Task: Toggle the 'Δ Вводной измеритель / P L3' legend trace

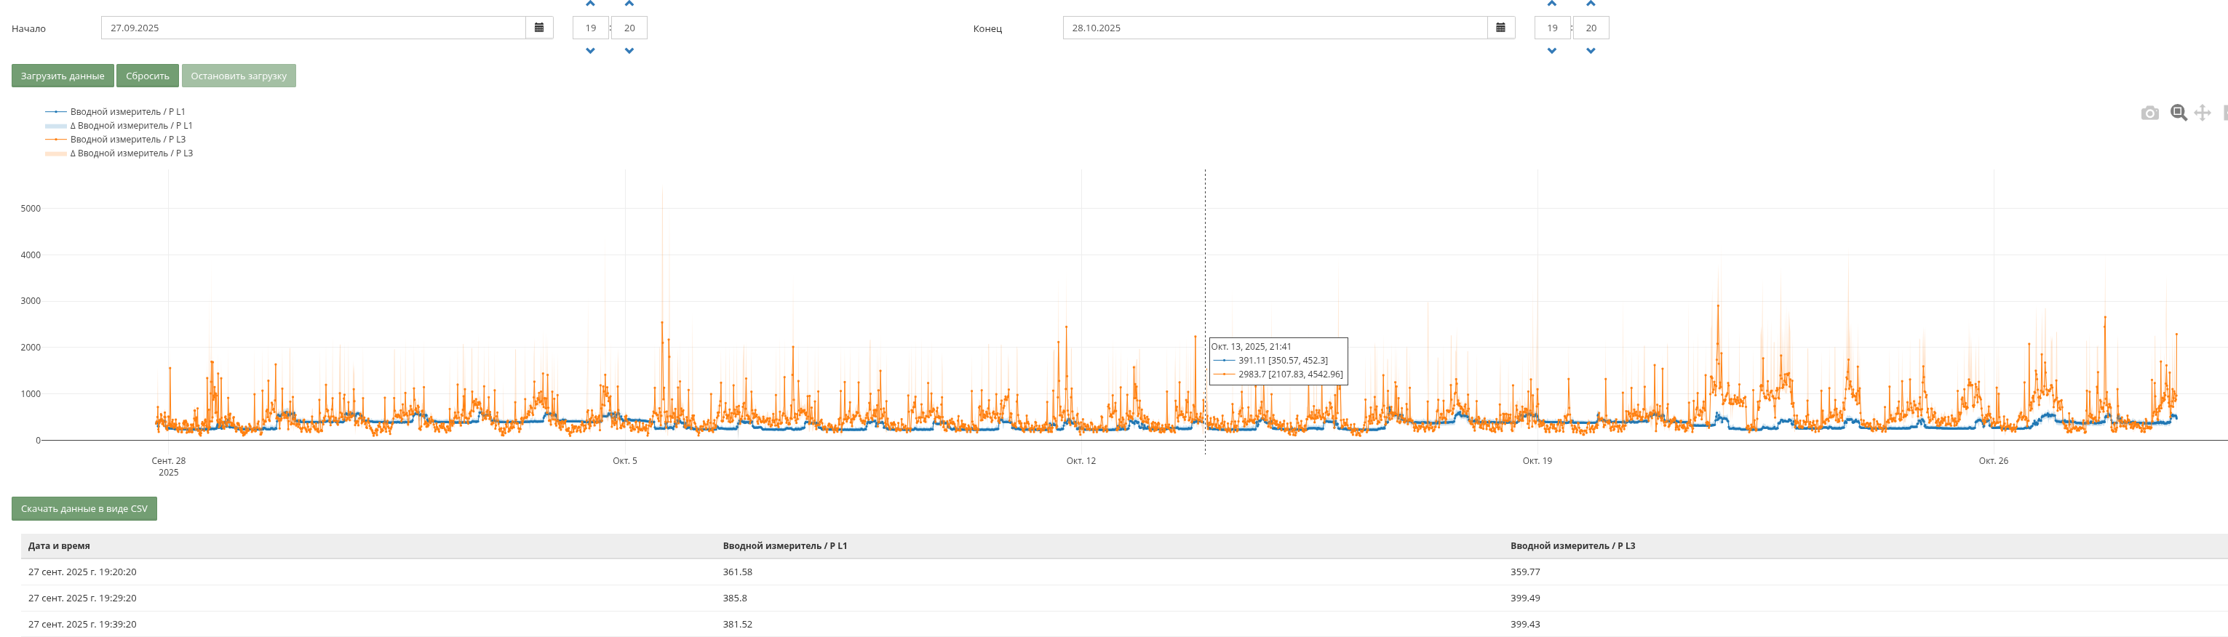Action: (x=130, y=153)
